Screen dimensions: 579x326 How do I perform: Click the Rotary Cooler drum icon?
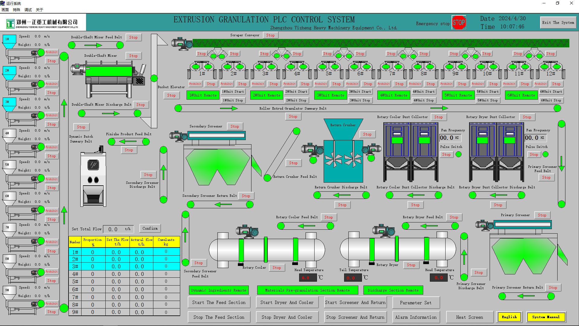coord(267,249)
